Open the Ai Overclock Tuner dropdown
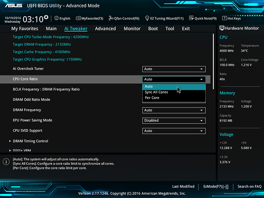 (174, 69)
